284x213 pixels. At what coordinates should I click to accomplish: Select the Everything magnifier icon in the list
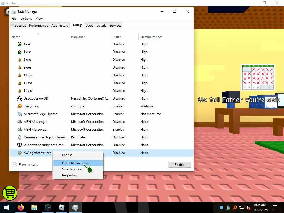[20, 106]
